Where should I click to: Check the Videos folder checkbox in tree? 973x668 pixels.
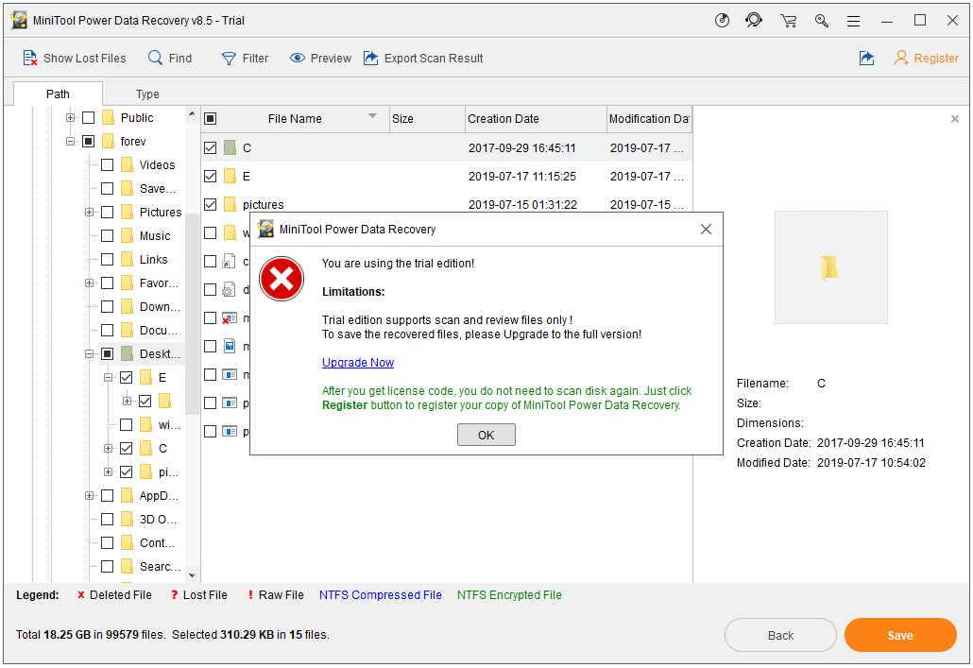108,164
